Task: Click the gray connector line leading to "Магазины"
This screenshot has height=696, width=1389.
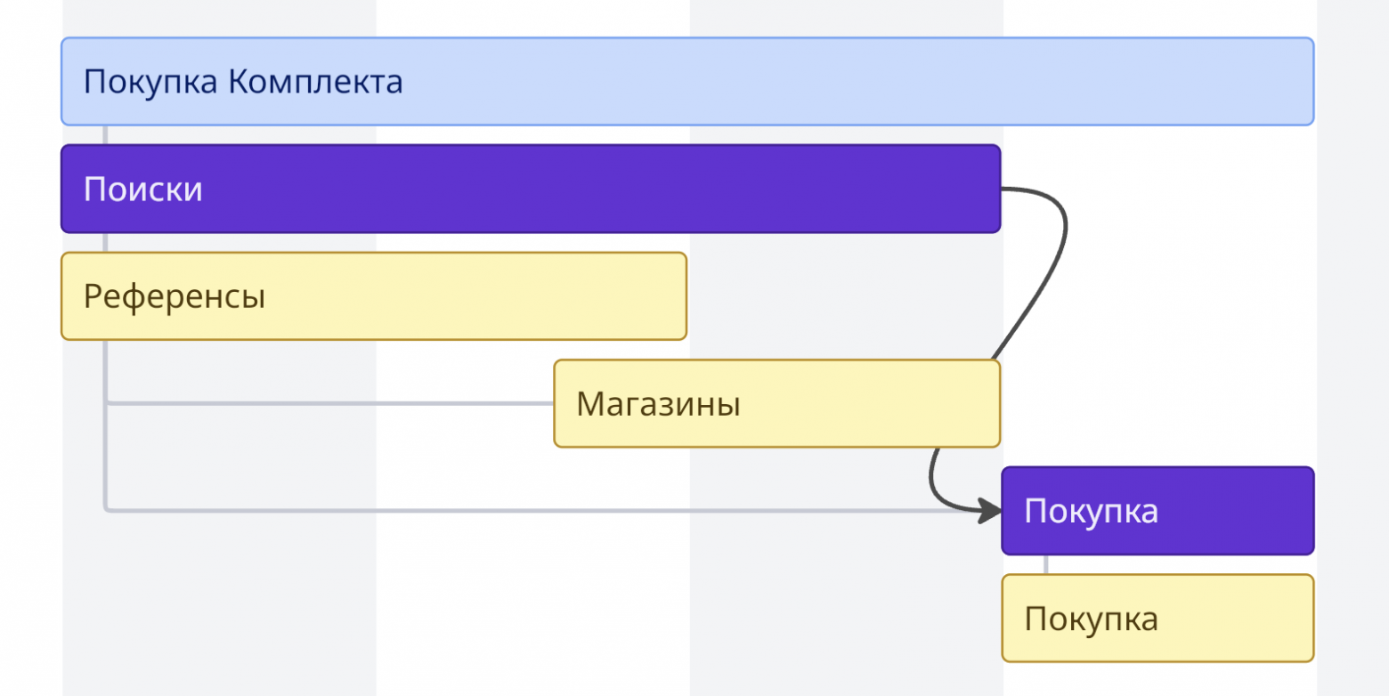Action: (x=329, y=403)
